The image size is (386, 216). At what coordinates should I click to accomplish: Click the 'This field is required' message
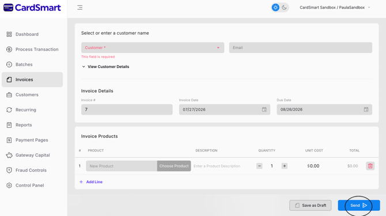(x=98, y=56)
